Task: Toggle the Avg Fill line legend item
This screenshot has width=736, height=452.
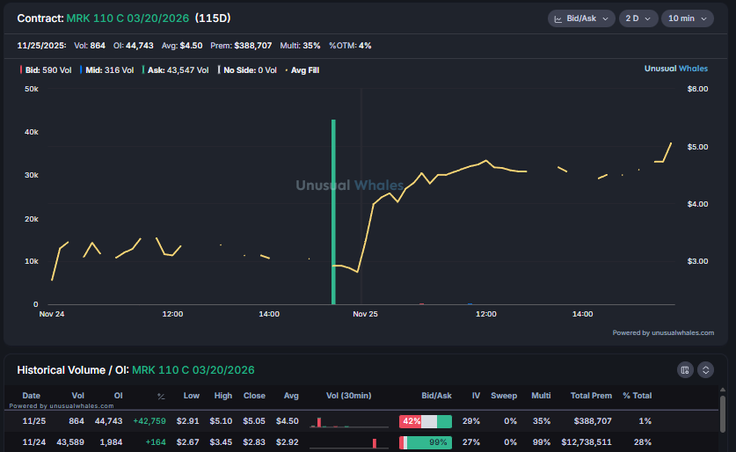Action: pyautogui.click(x=303, y=70)
